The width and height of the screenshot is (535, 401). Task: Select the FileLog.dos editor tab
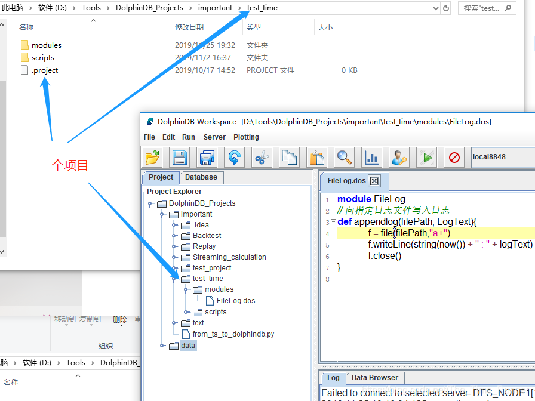pyautogui.click(x=346, y=181)
